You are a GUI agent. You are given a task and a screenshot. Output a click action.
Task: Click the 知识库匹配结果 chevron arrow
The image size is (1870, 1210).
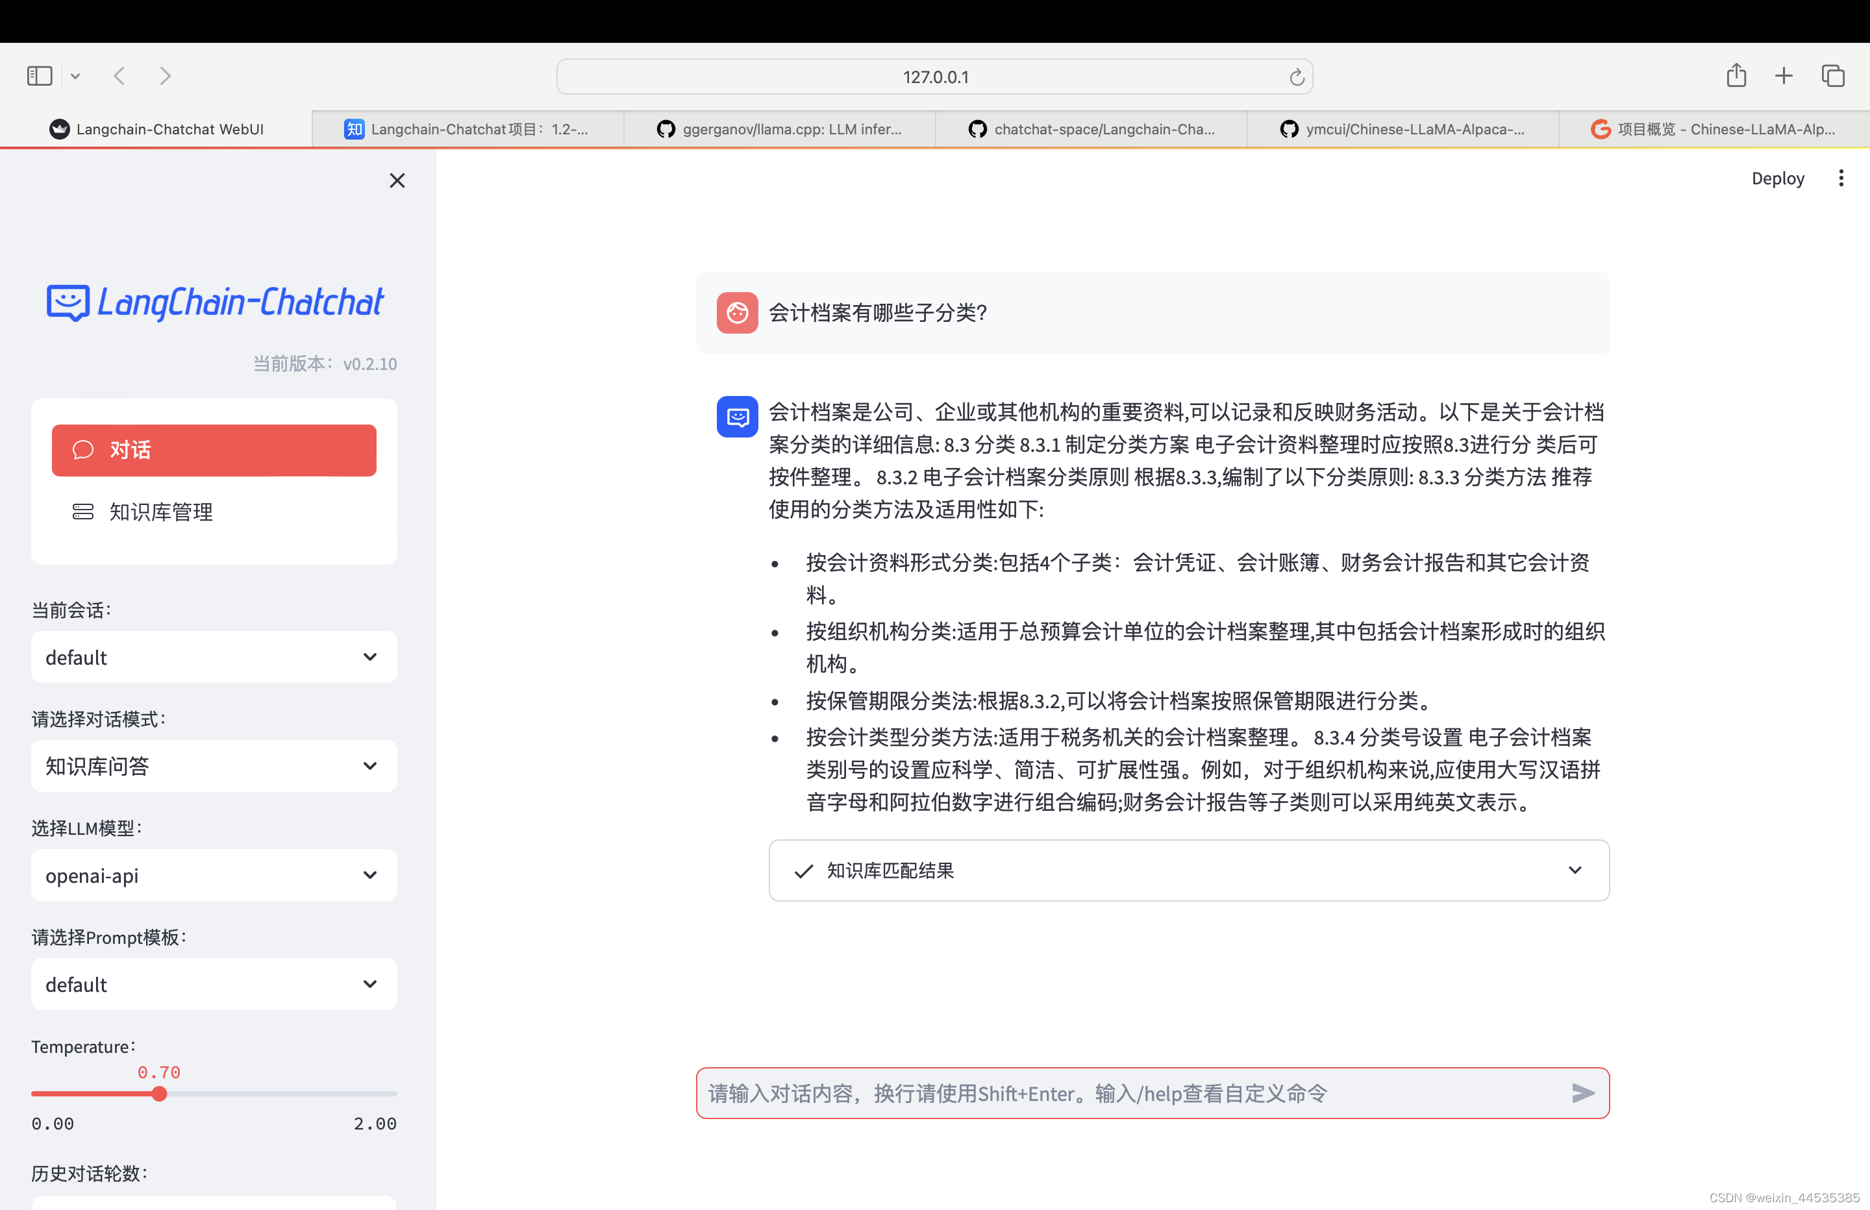pos(1575,870)
